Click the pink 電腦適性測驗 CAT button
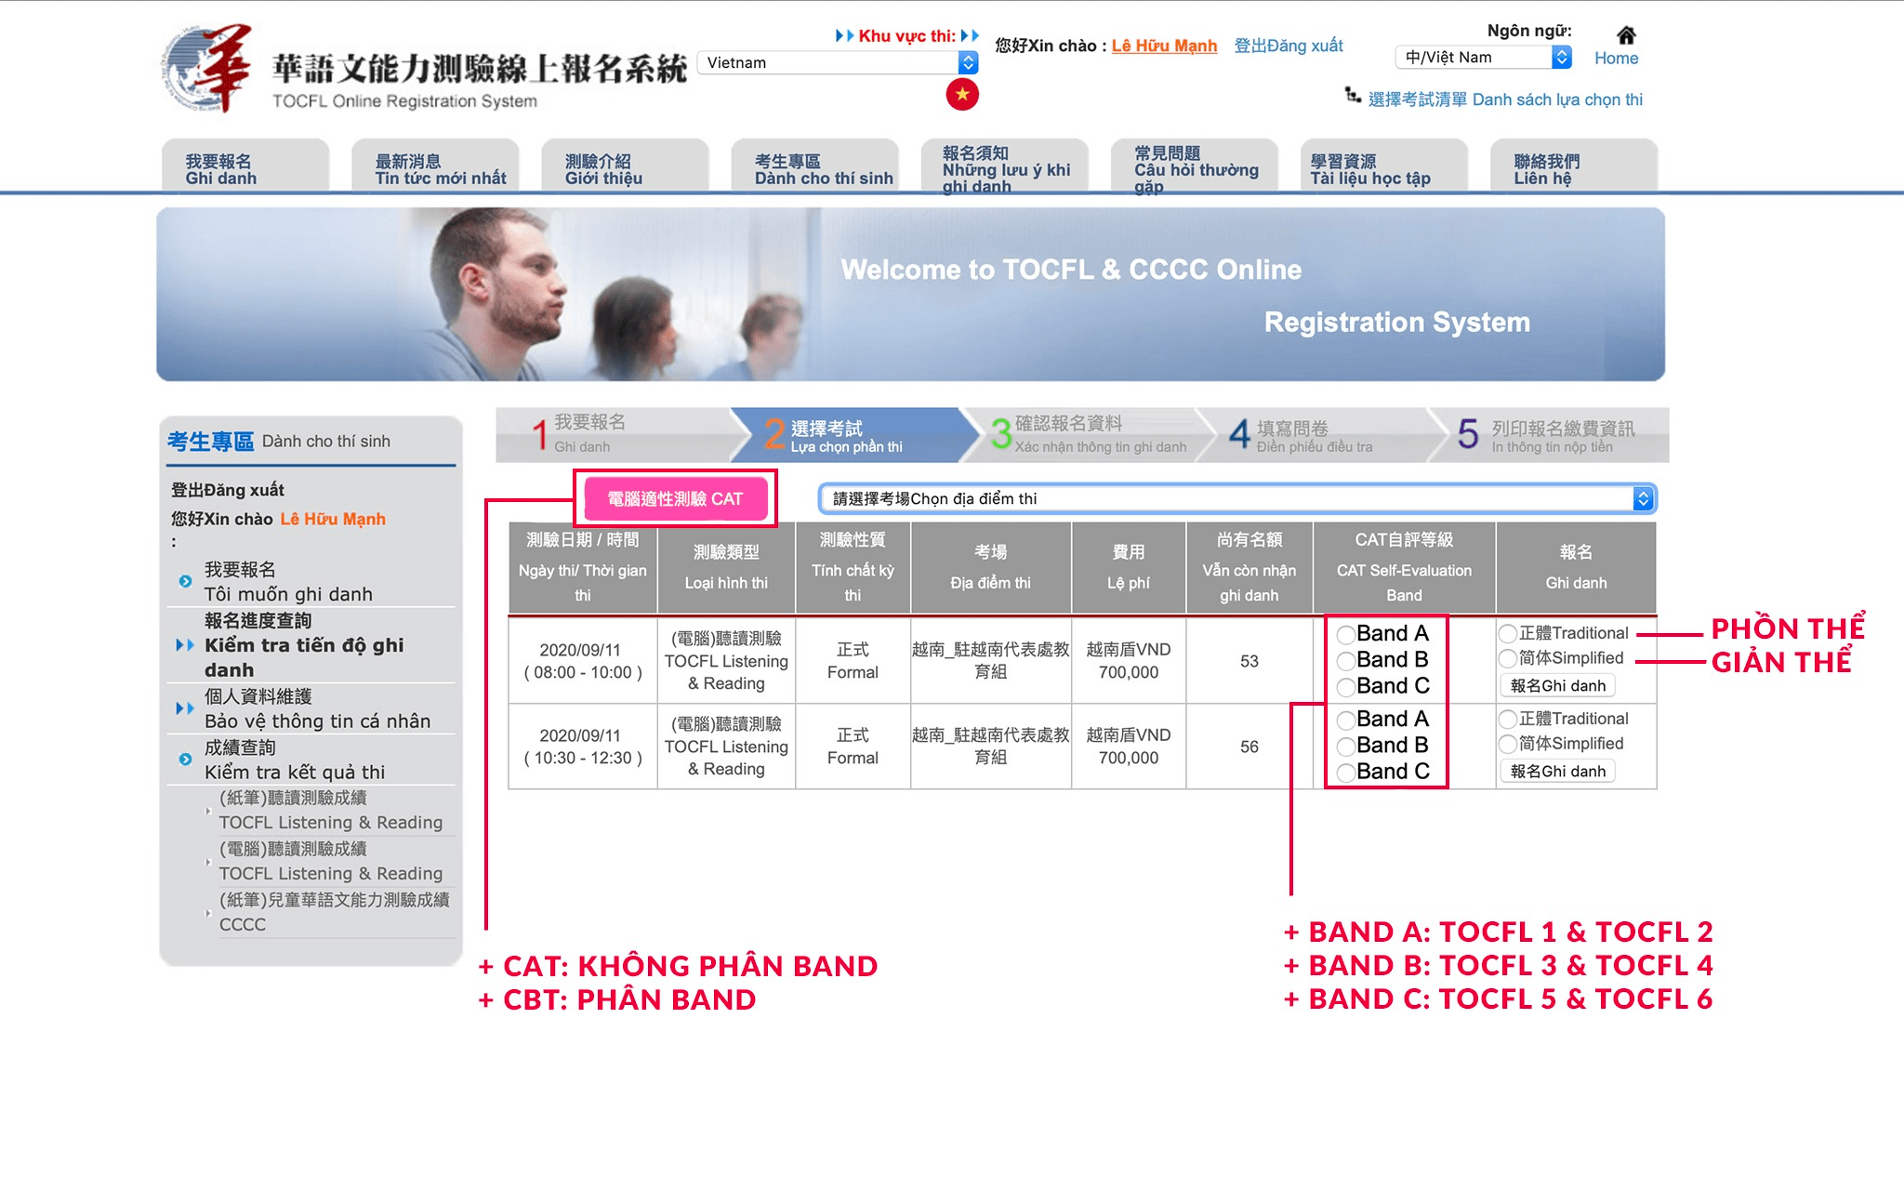The height and width of the screenshot is (1190, 1904). (675, 498)
